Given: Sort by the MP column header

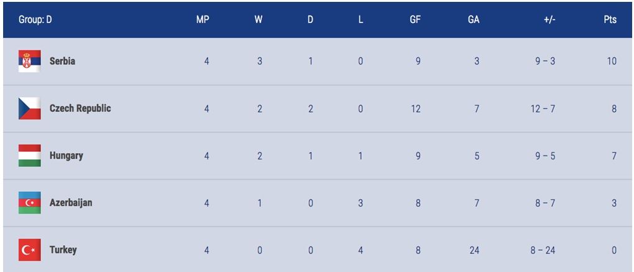Looking at the screenshot, I should tap(203, 20).
